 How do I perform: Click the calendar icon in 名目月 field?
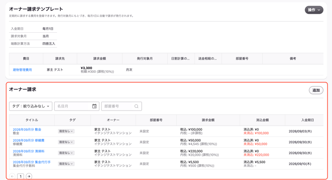[x=95, y=106]
